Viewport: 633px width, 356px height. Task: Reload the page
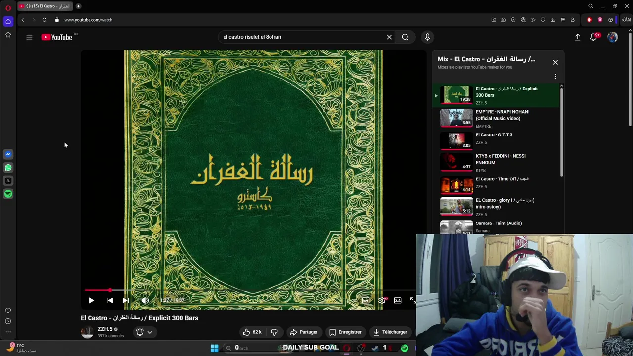tap(45, 20)
